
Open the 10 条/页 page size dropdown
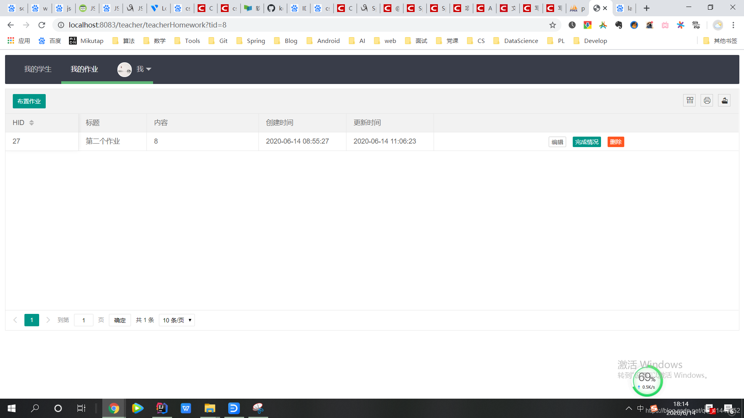click(x=177, y=320)
